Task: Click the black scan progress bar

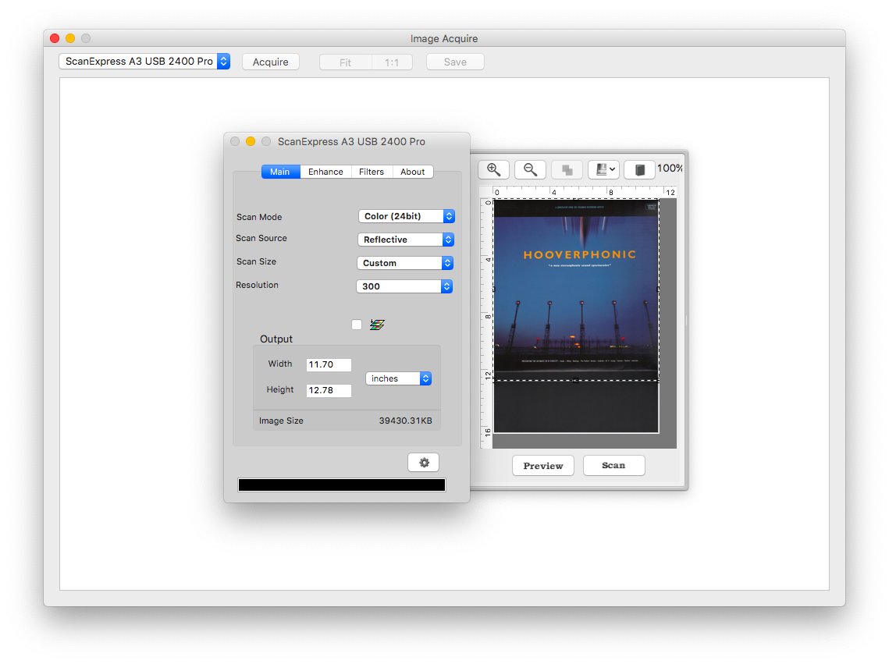Action: [x=342, y=485]
